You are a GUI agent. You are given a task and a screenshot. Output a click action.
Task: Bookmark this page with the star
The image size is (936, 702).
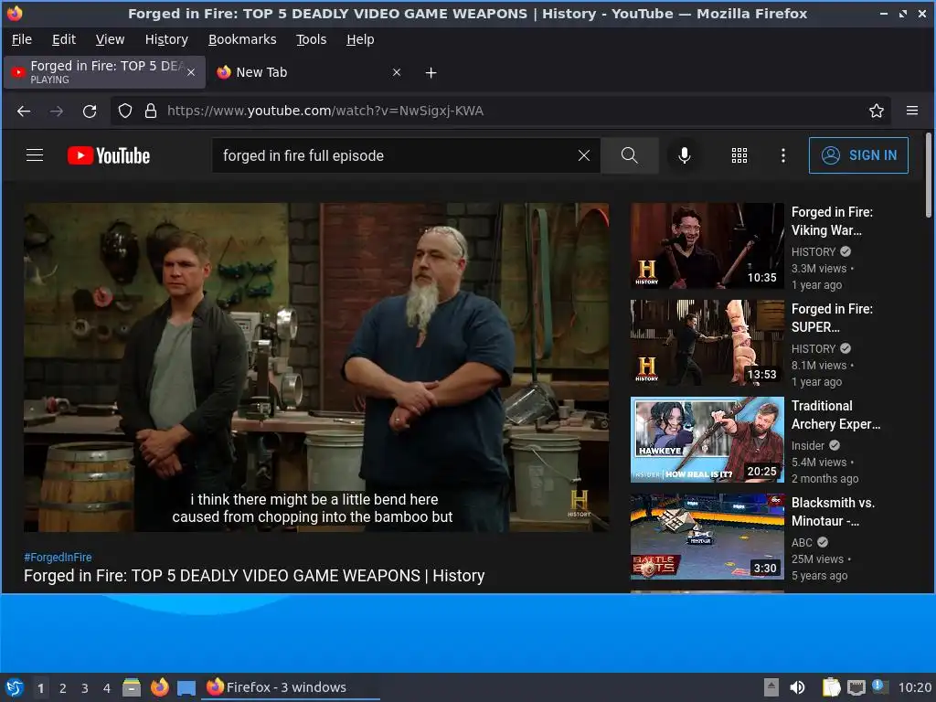(x=877, y=111)
